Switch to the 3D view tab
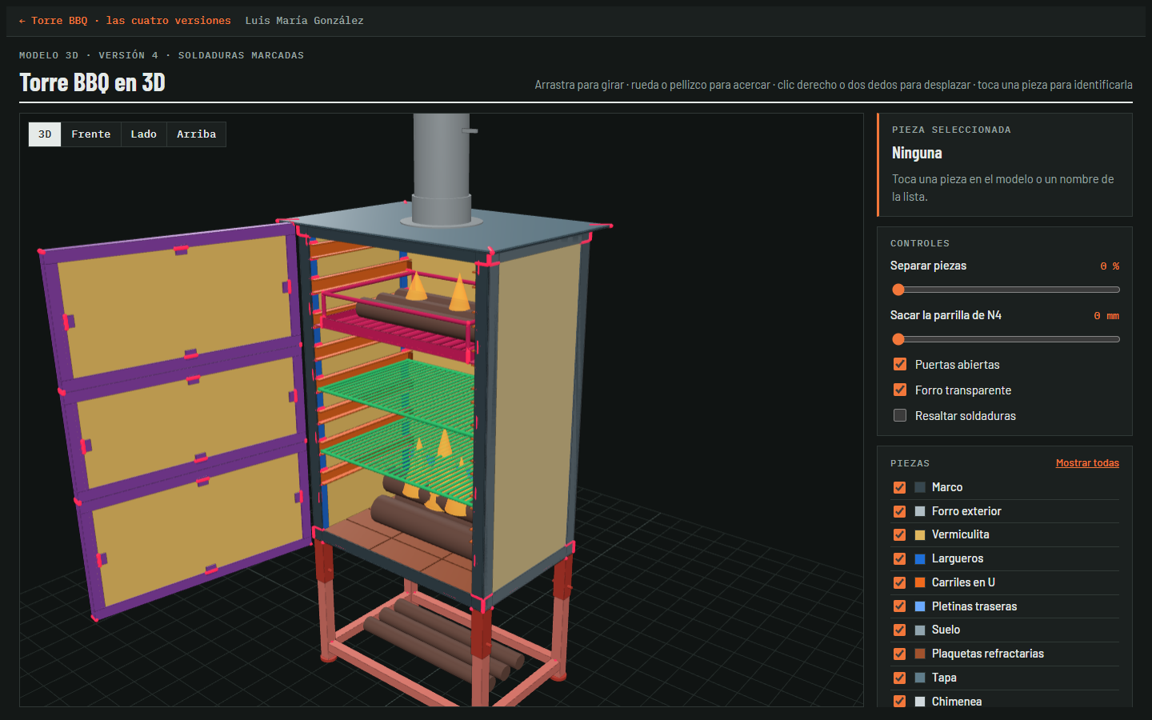Viewport: 1152px width, 720px height. coord(45,134)
